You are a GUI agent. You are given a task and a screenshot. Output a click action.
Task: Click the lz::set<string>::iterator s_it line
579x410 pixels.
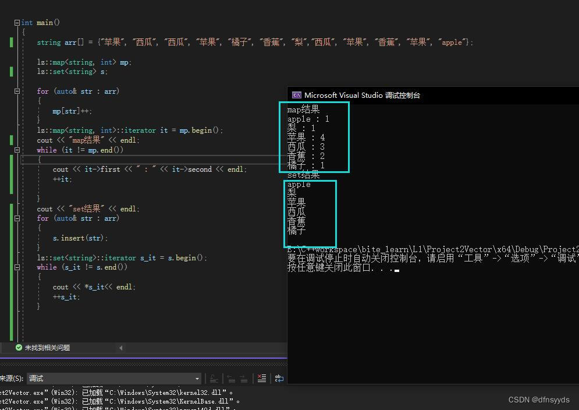pos(122,257)
